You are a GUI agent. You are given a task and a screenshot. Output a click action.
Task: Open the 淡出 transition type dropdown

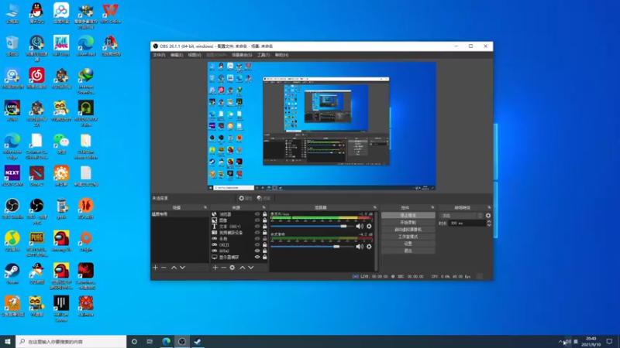tap(461, 216)
